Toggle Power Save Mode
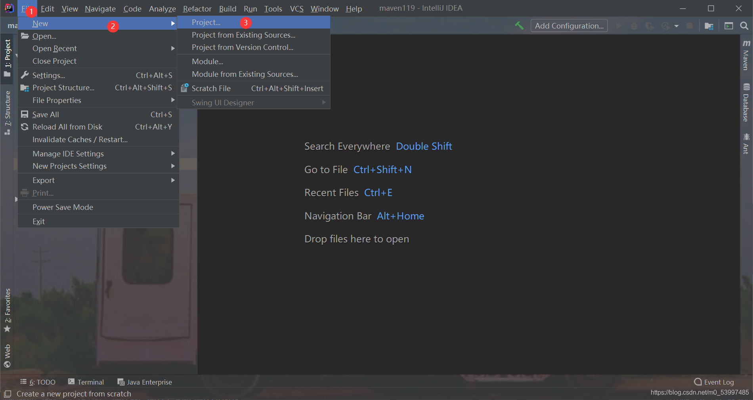Screen dimensions: 753x400 pyautogui.click(x=98, y=207)
